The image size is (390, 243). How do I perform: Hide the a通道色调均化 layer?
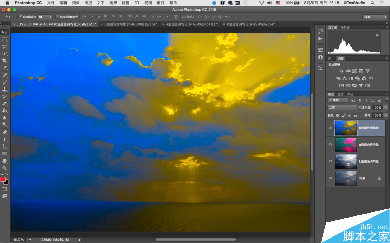click(x=330, y=144)
